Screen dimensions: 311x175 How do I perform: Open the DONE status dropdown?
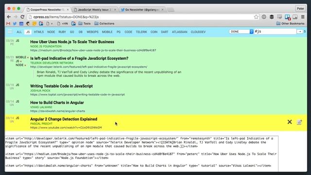[x=241, y=32]
